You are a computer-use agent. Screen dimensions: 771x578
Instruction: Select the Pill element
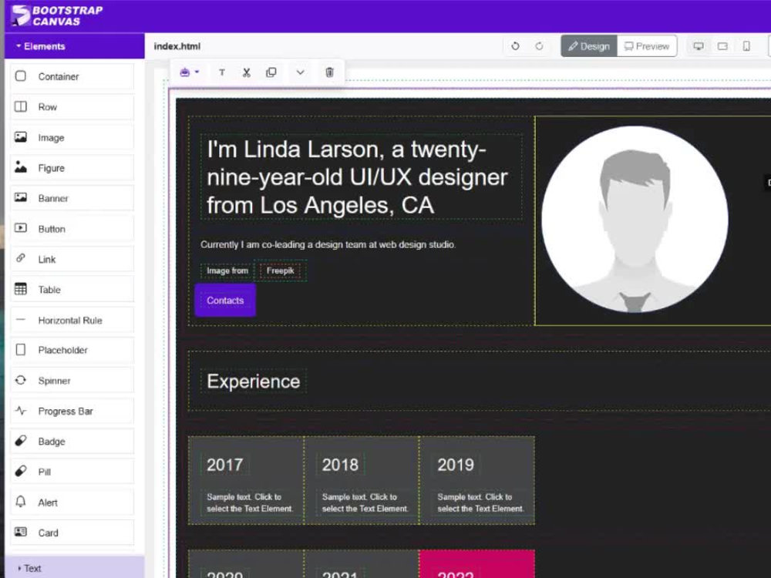point(72,472)
